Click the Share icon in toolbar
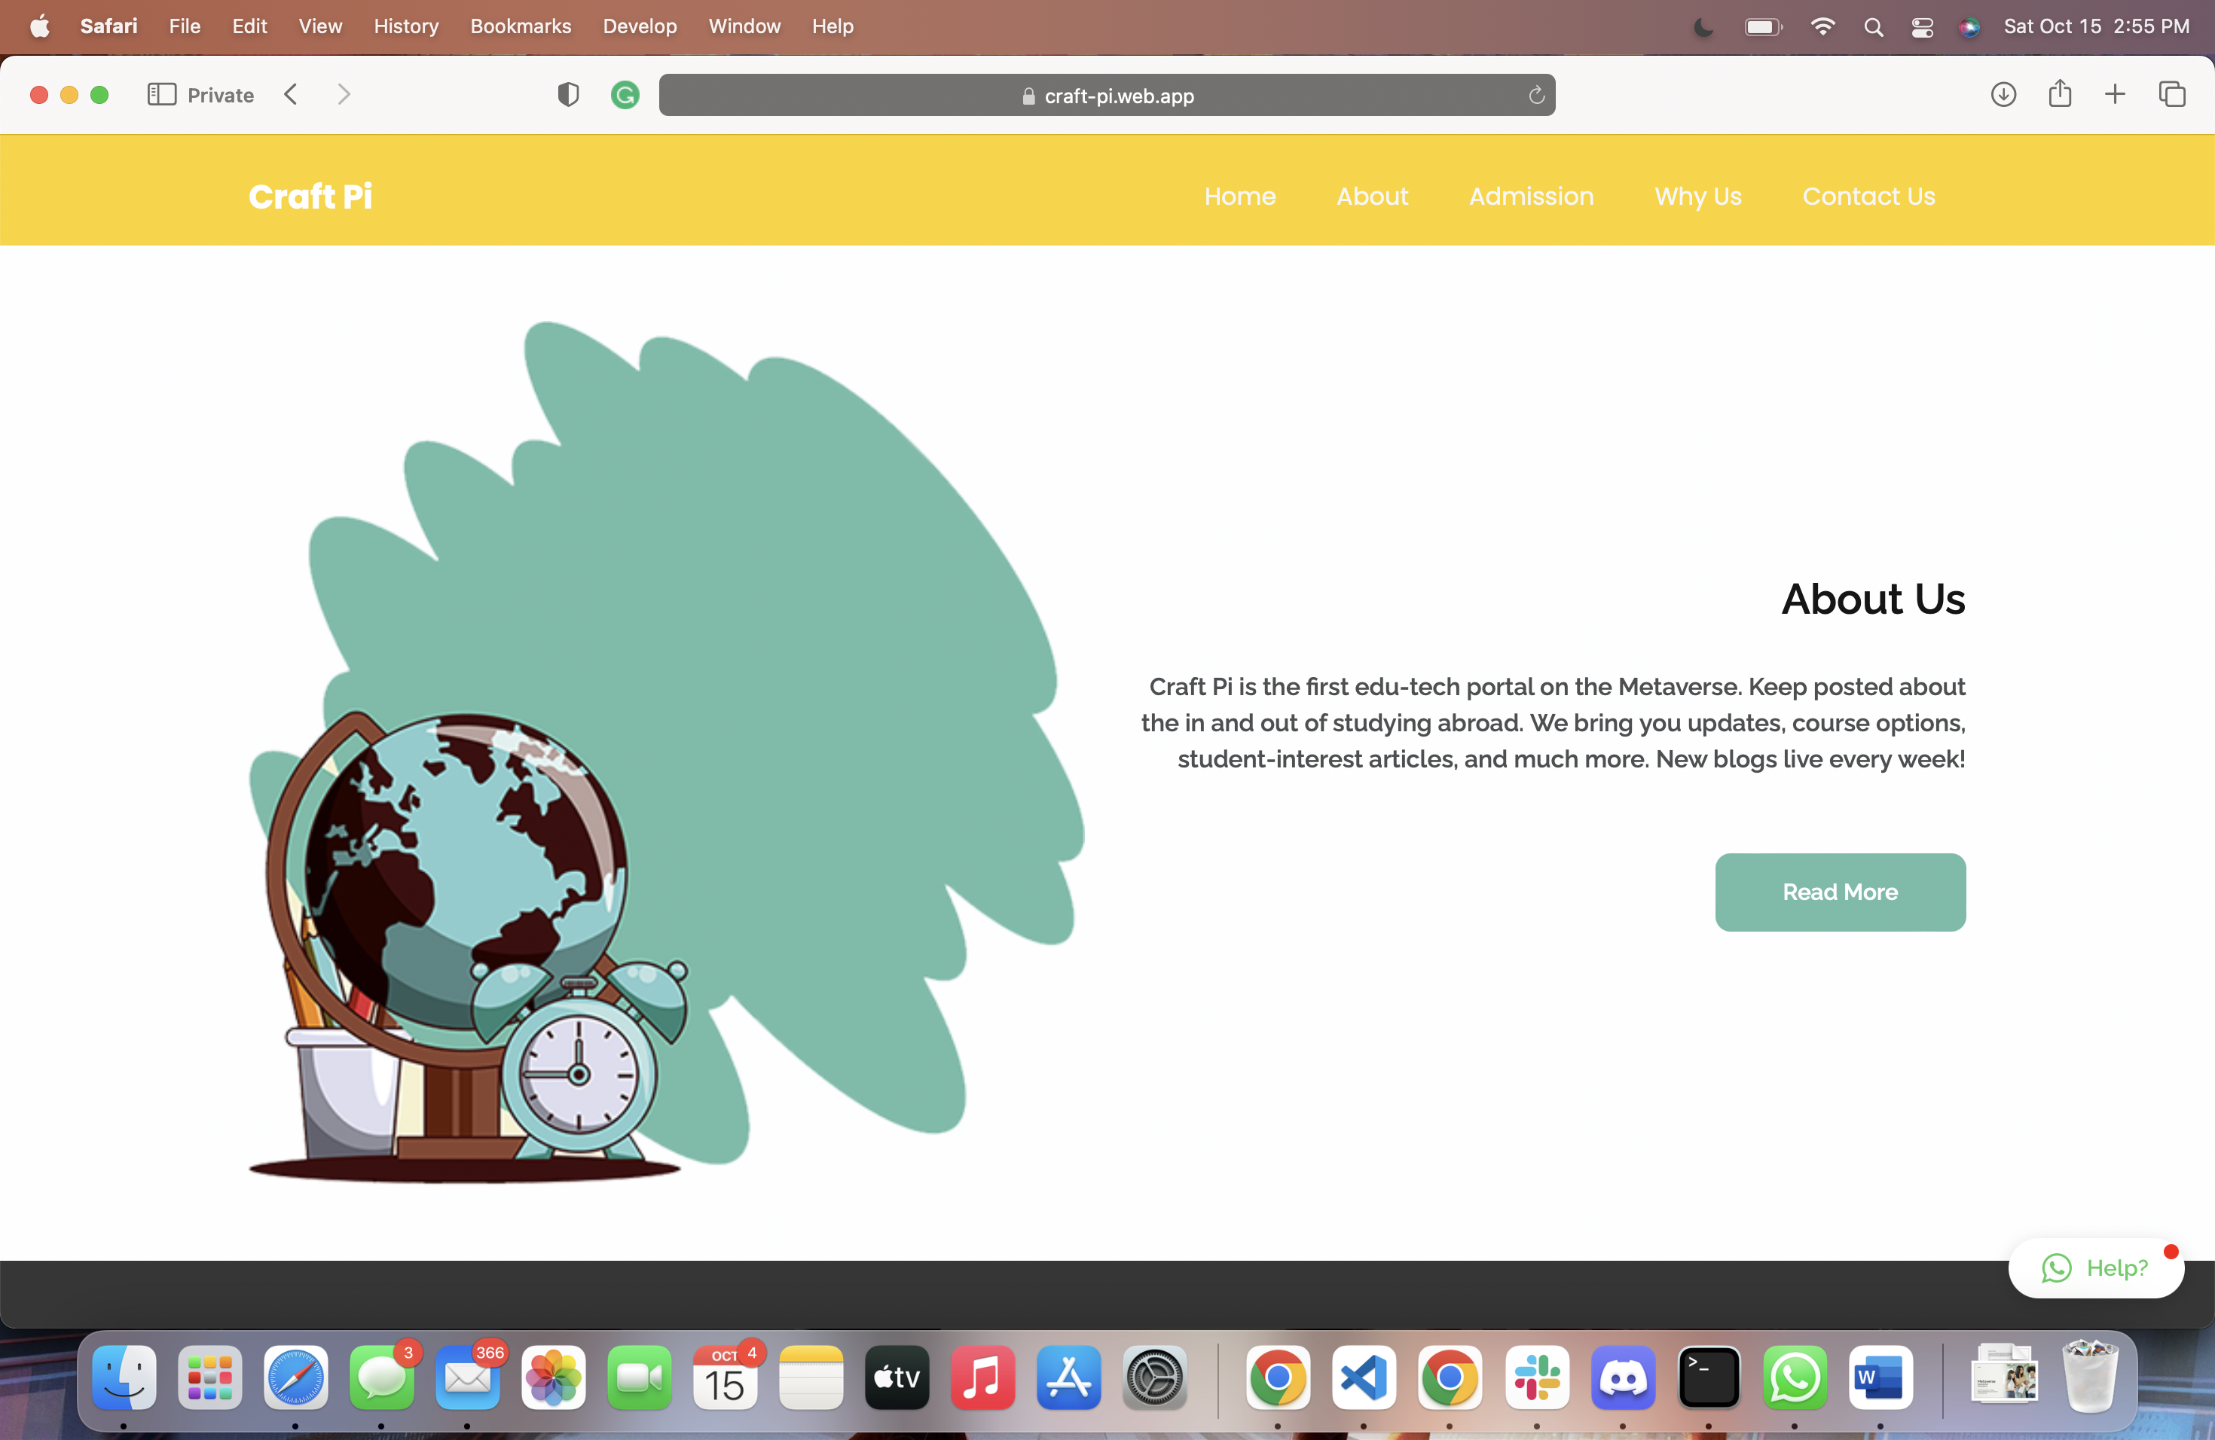This screenshot has height=1440, width=2215. coord(2060,95)
